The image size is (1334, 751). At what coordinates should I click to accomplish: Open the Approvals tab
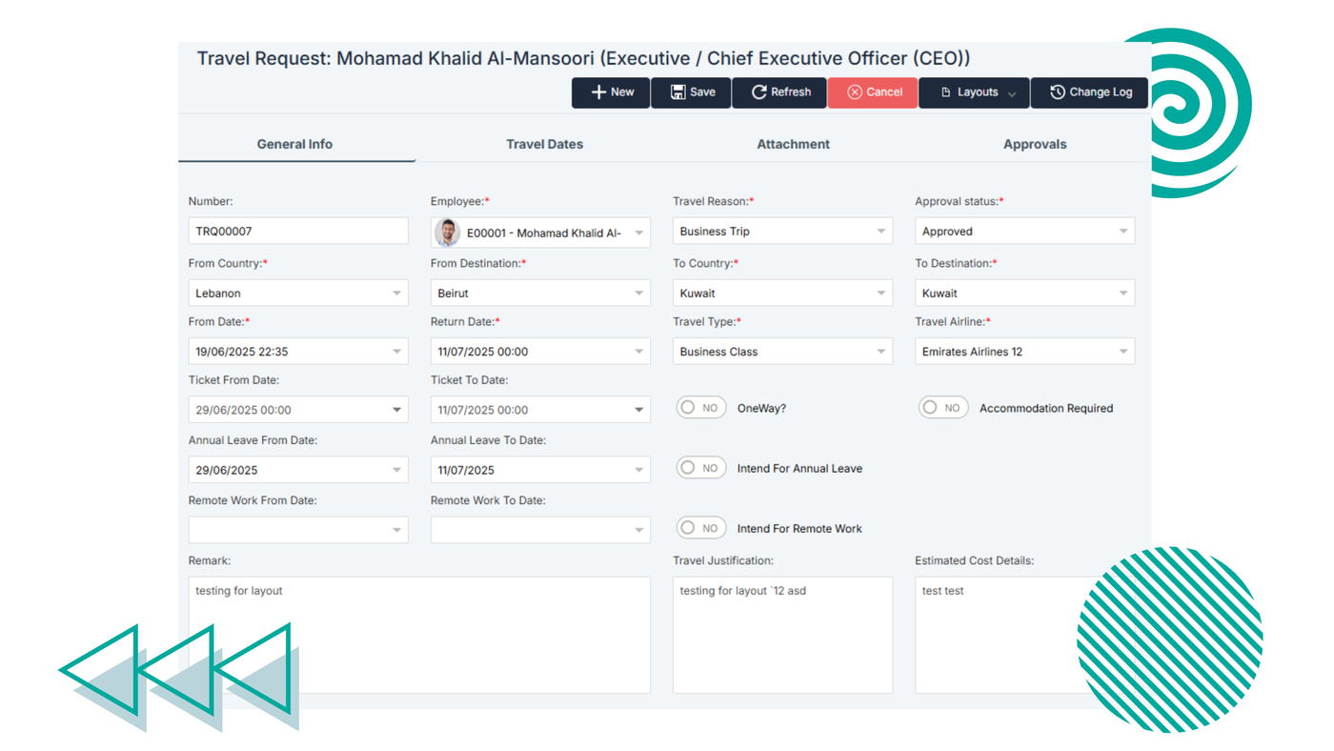coord(1034,145)
